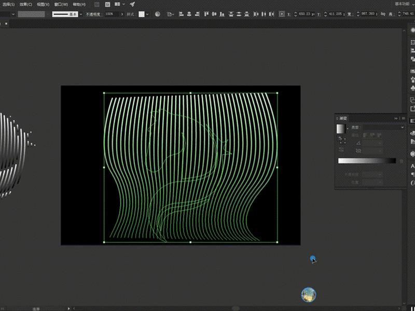This screenshot has width=415, height=311.
Task: Expand the 基本 stroke profile dropdown
Action: click(81, 15)
